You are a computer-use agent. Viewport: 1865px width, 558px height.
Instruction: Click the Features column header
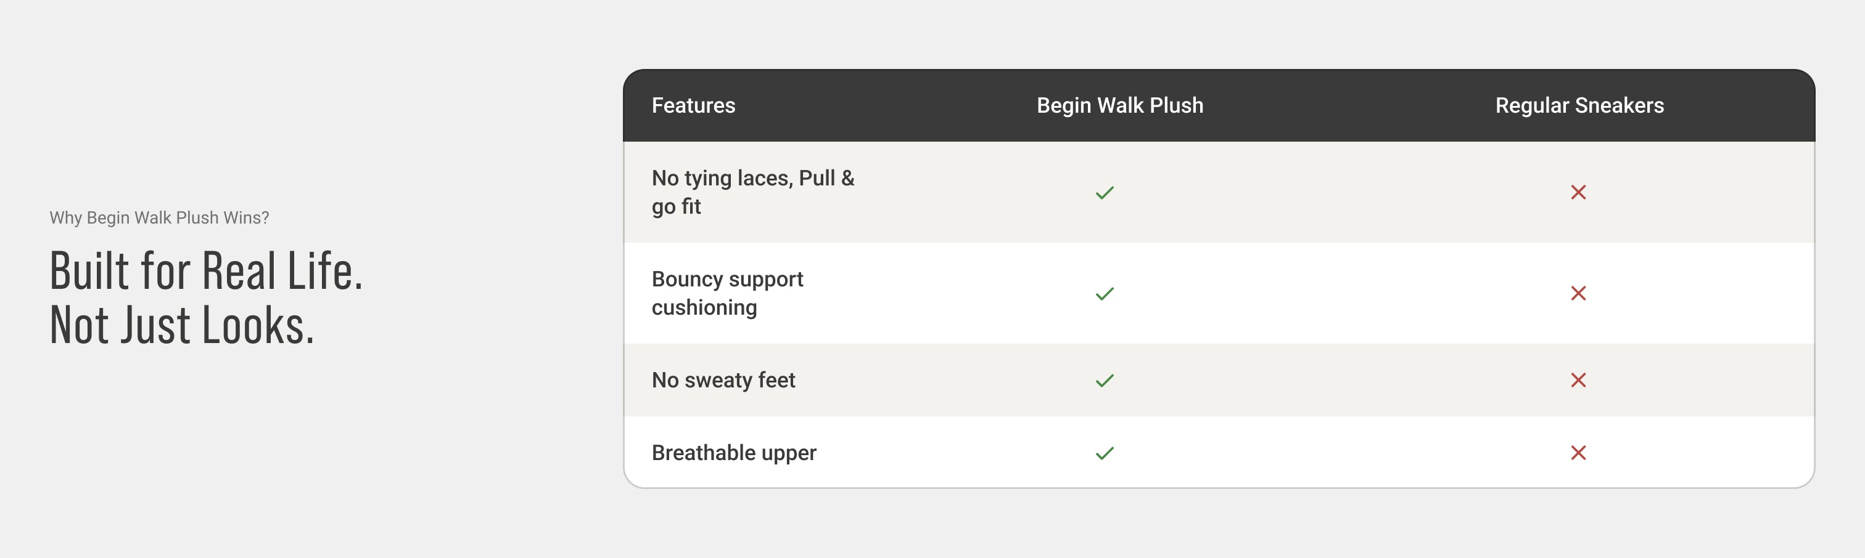tap(693, 105)
